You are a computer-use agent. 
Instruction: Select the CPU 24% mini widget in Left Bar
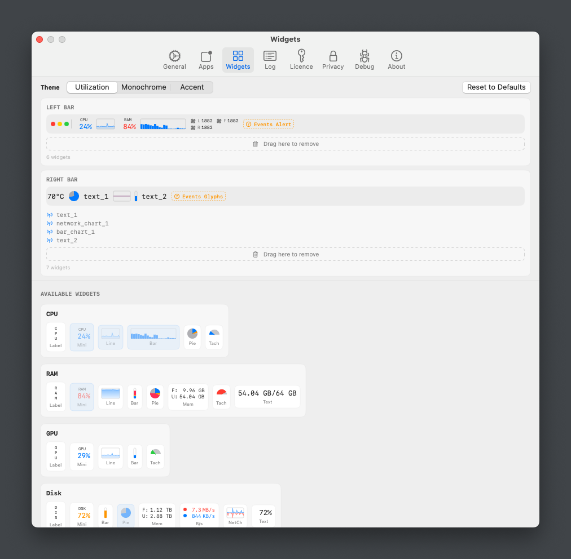pos(86,124)
